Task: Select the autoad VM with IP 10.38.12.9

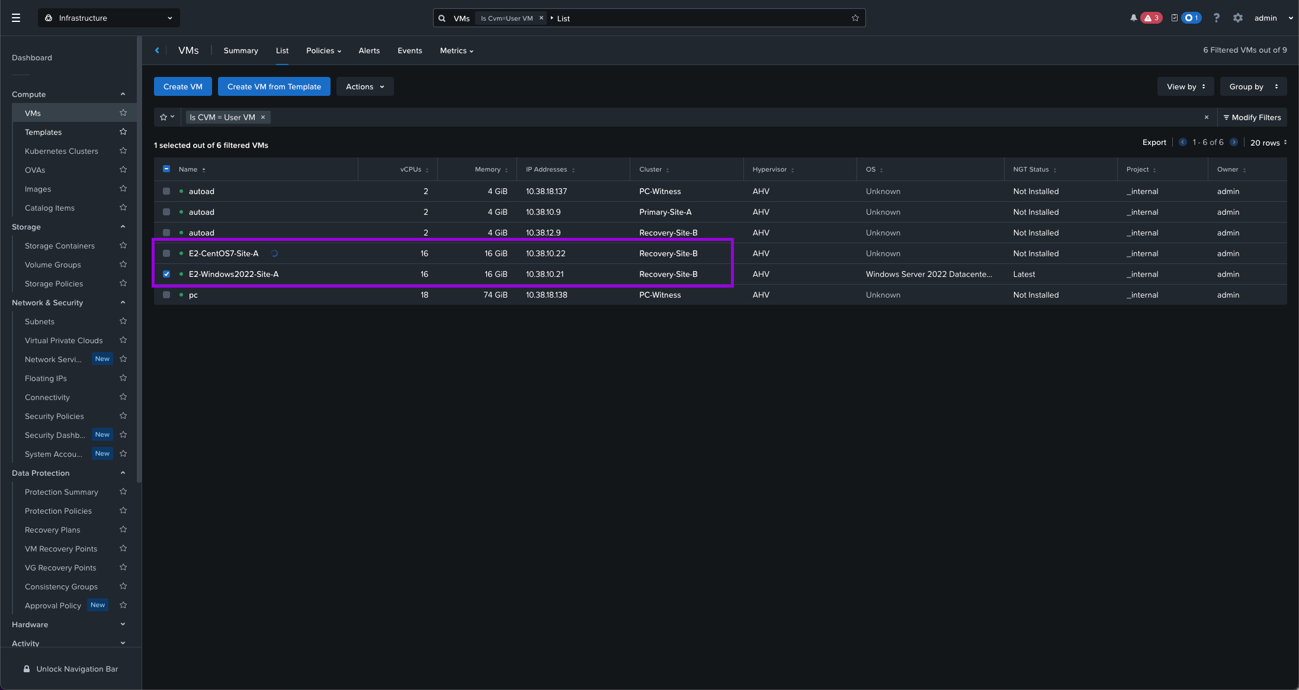Action: (x=166, y=233)
